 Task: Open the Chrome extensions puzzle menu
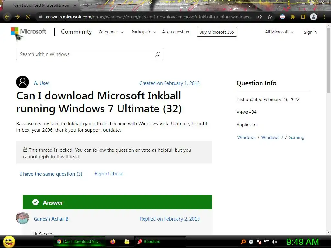click(x=293, y=17)
